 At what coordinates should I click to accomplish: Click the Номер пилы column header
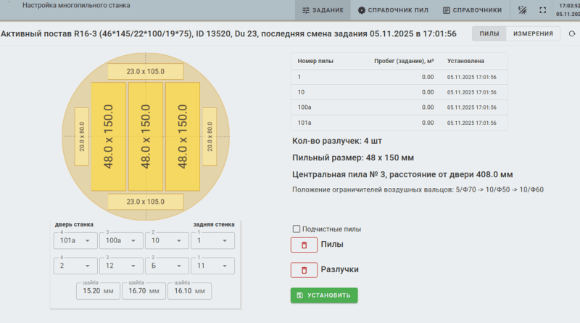pyautogui.click(x=315, y=61)
